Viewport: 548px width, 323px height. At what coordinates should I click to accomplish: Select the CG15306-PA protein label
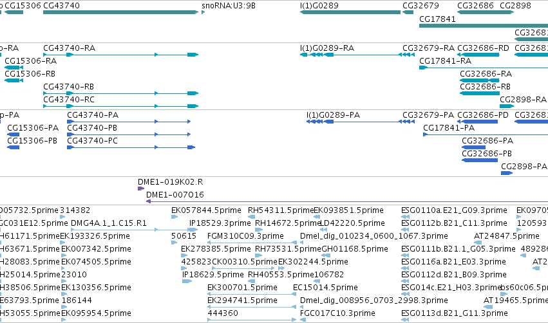tap(33, 128)
